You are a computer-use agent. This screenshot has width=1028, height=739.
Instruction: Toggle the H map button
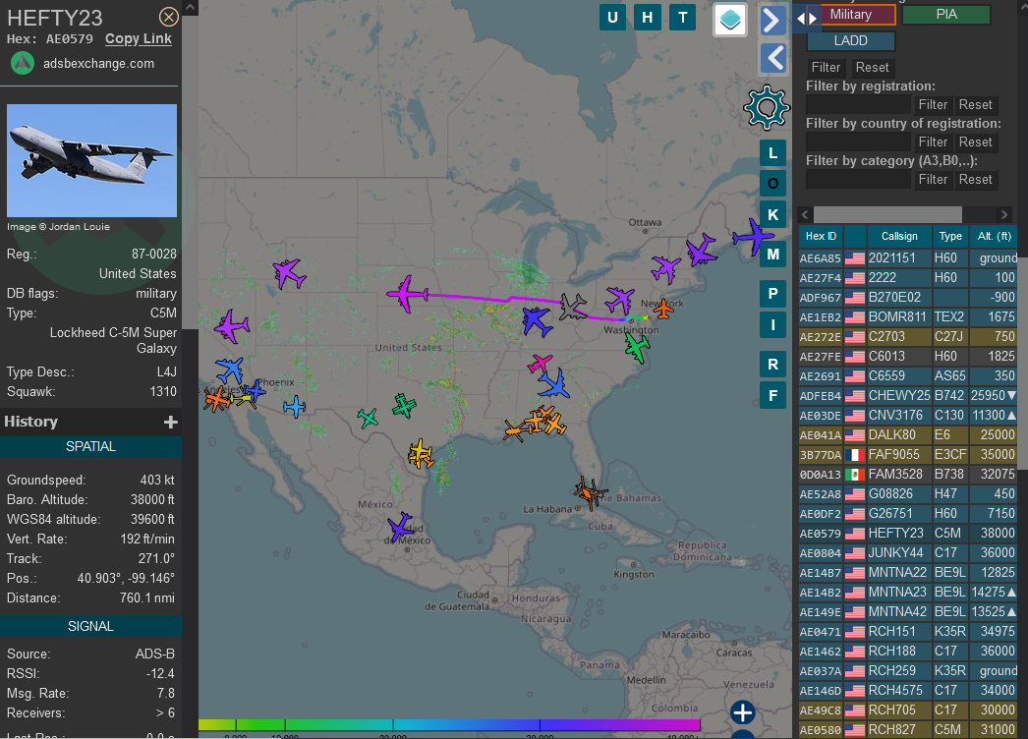647,17
